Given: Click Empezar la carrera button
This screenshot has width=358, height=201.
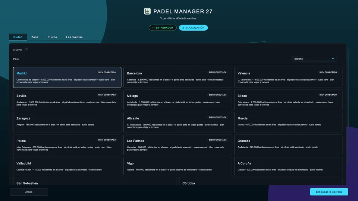Looking at the screenshot, I should [329, 192].
